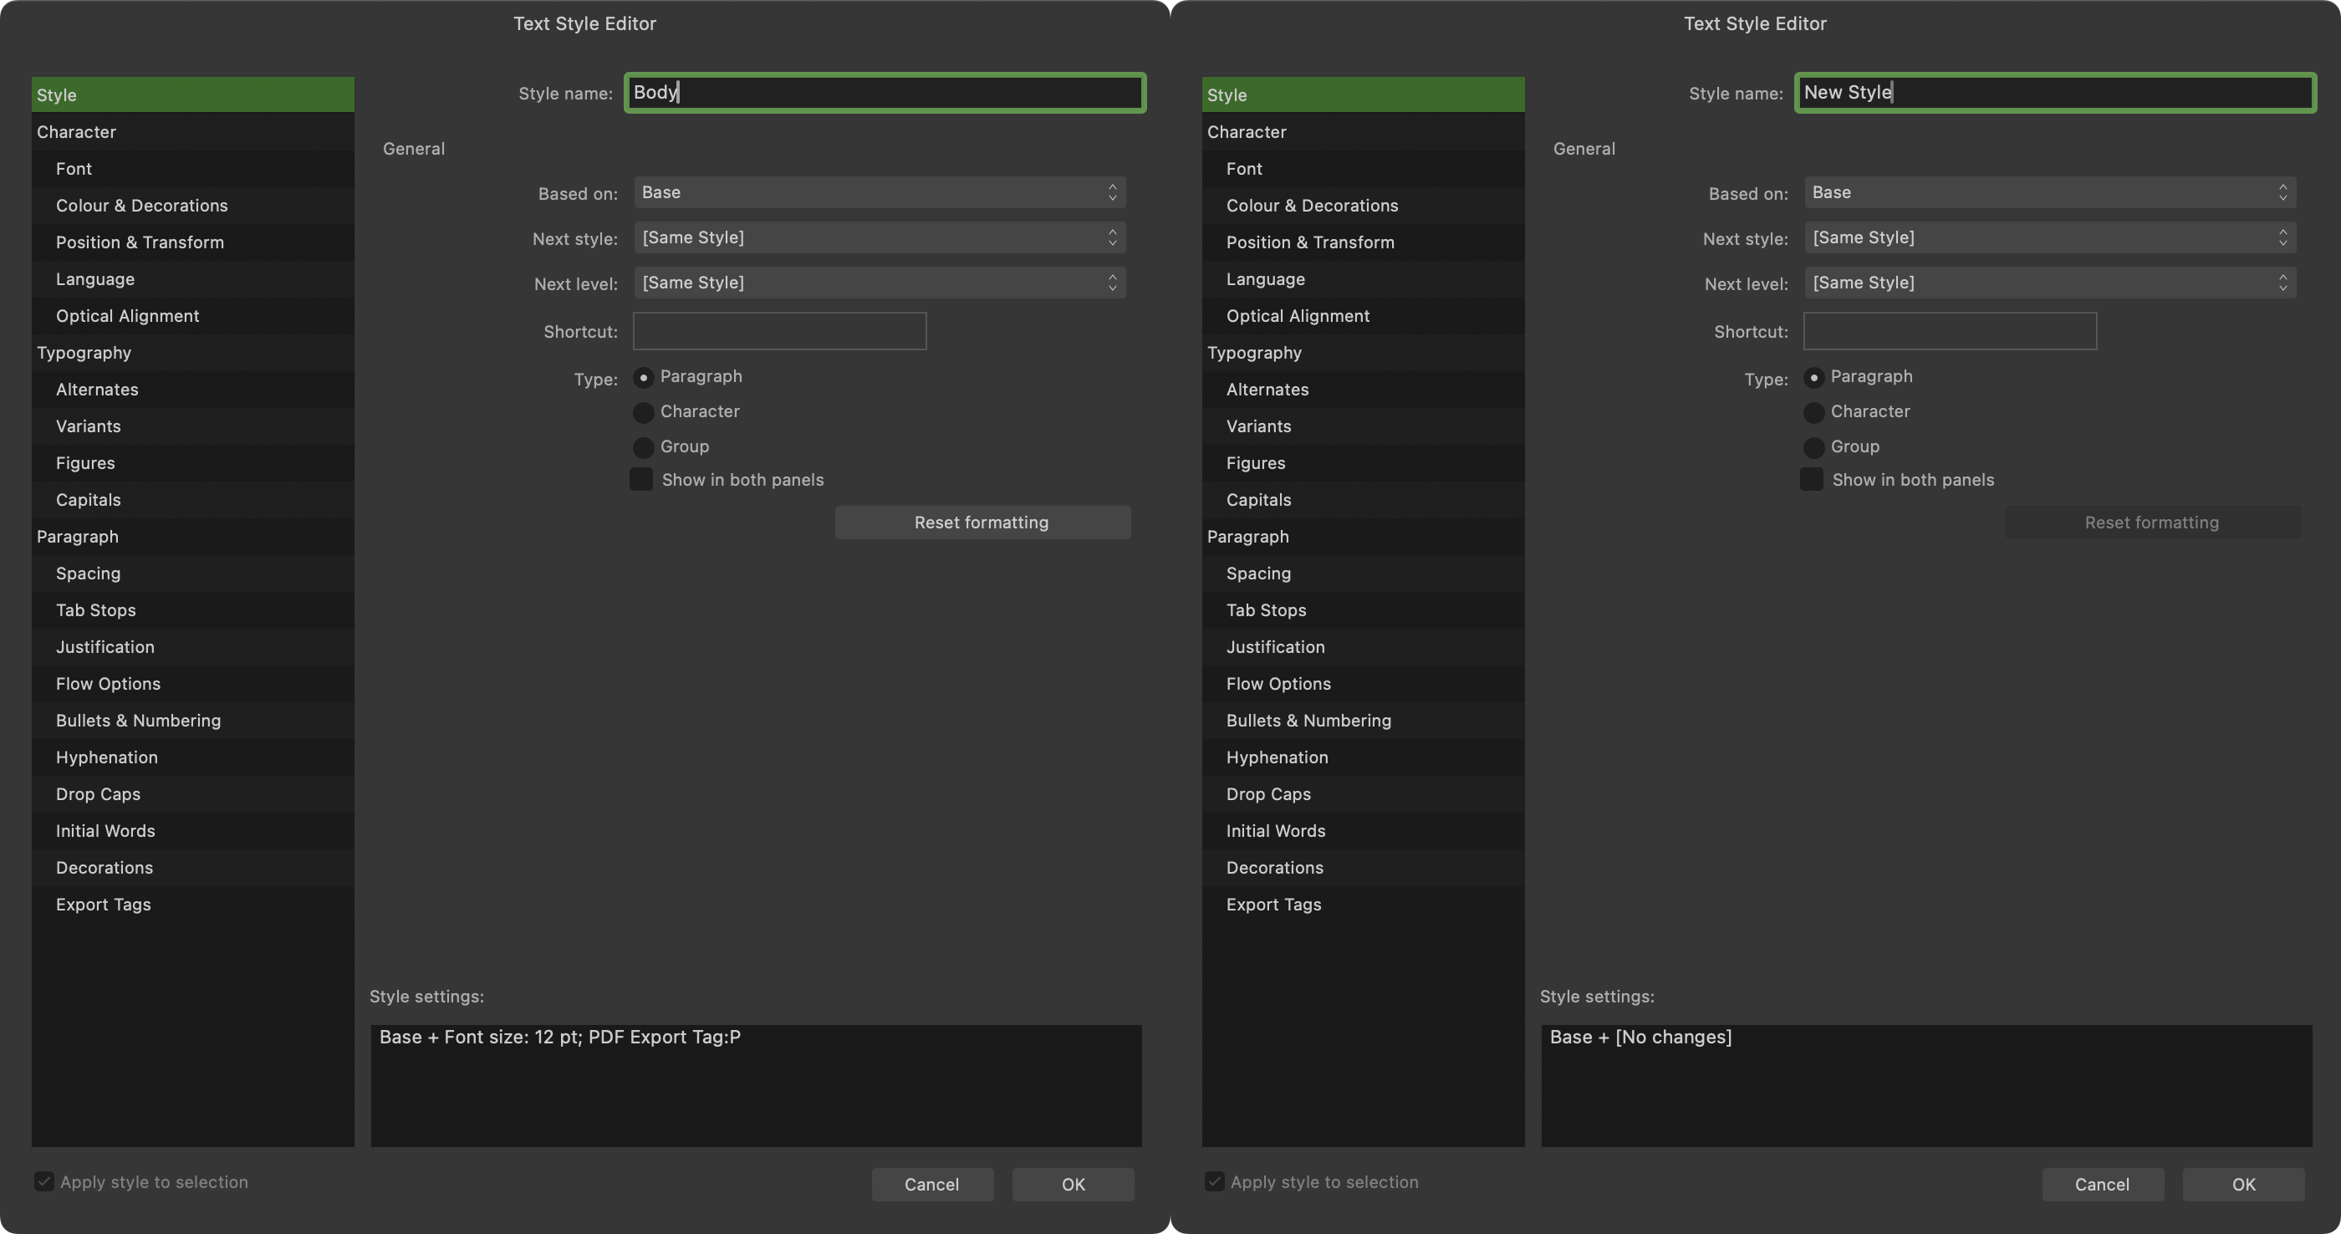Screen dimensions: 2341x1234
Task: Open Spacing in New Style editor sidebar
Action: (x=1363, y=574)
